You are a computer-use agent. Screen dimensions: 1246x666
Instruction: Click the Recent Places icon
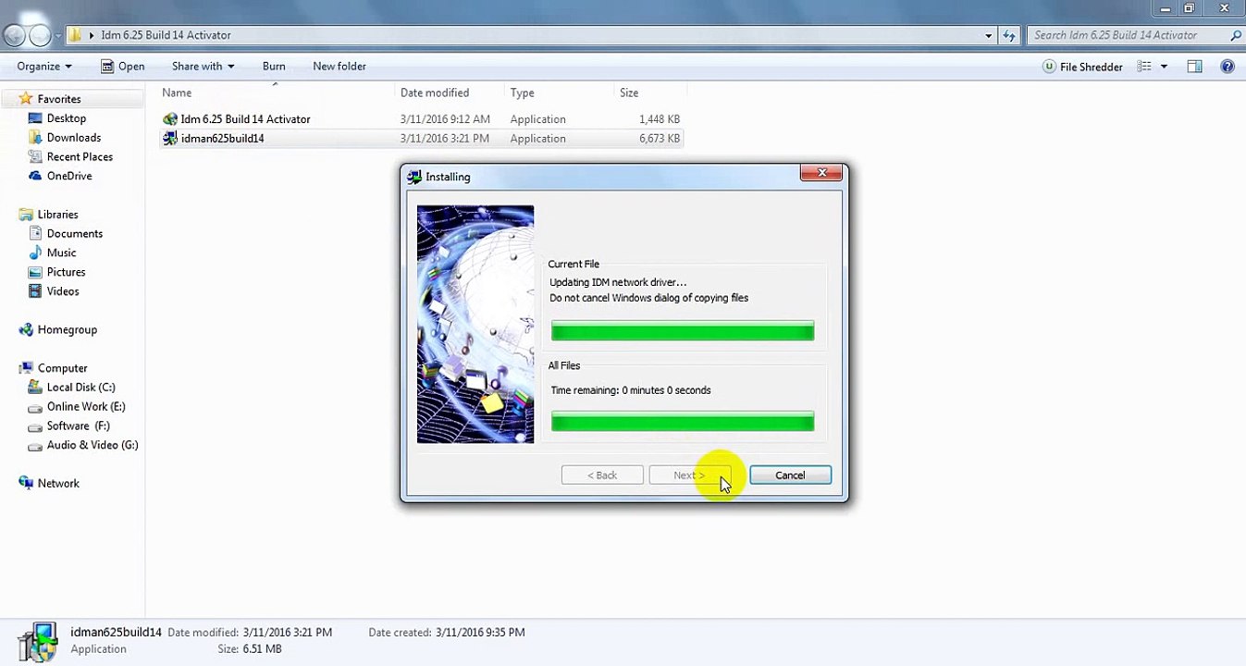click(x=35, y=157)
